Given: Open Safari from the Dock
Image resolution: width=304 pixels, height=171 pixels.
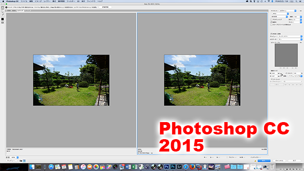Looking at the screenshot, I should click(x=186, y=167).
